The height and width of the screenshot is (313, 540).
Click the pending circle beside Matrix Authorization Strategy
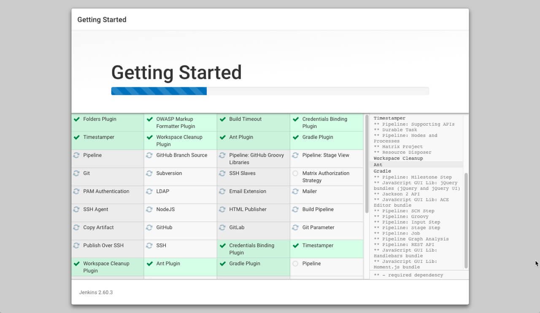tap(295, 173)
